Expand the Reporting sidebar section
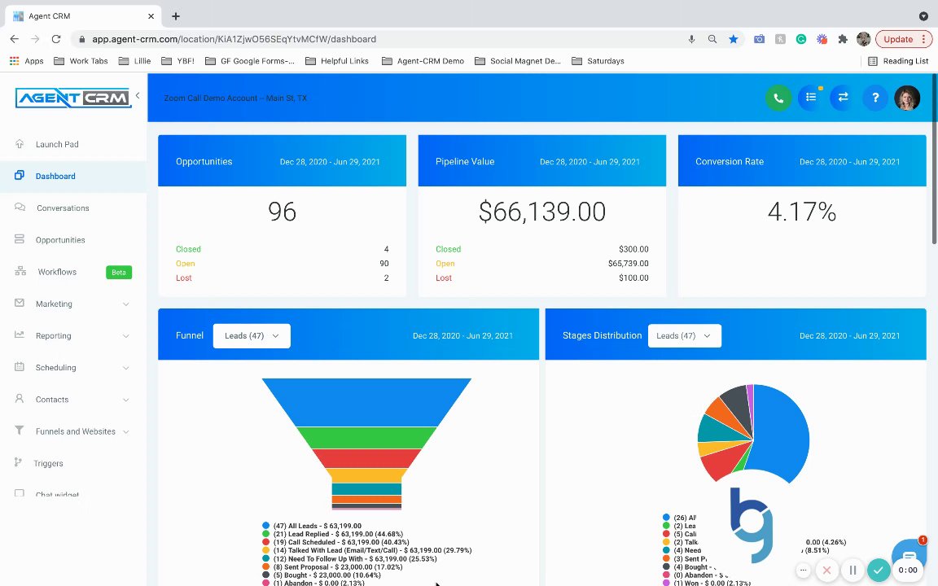The image size is (938, 586). coord(73,336)
